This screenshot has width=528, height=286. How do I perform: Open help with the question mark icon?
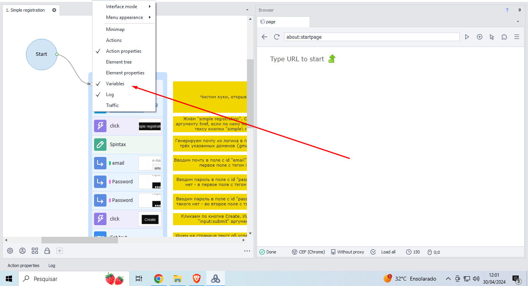[507, 10]
